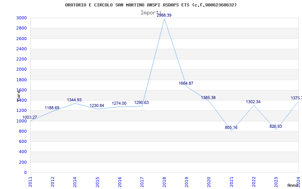Click the 400 y-axis tick label
Image resolution: width=302 pixels, height=189 pixels.
tap(23, 152)
